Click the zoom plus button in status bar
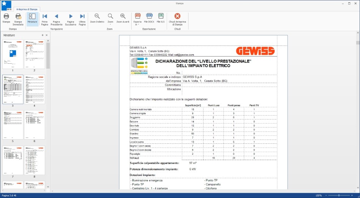Viewport: 360px width, 198px height. click(x=352, y=195)
